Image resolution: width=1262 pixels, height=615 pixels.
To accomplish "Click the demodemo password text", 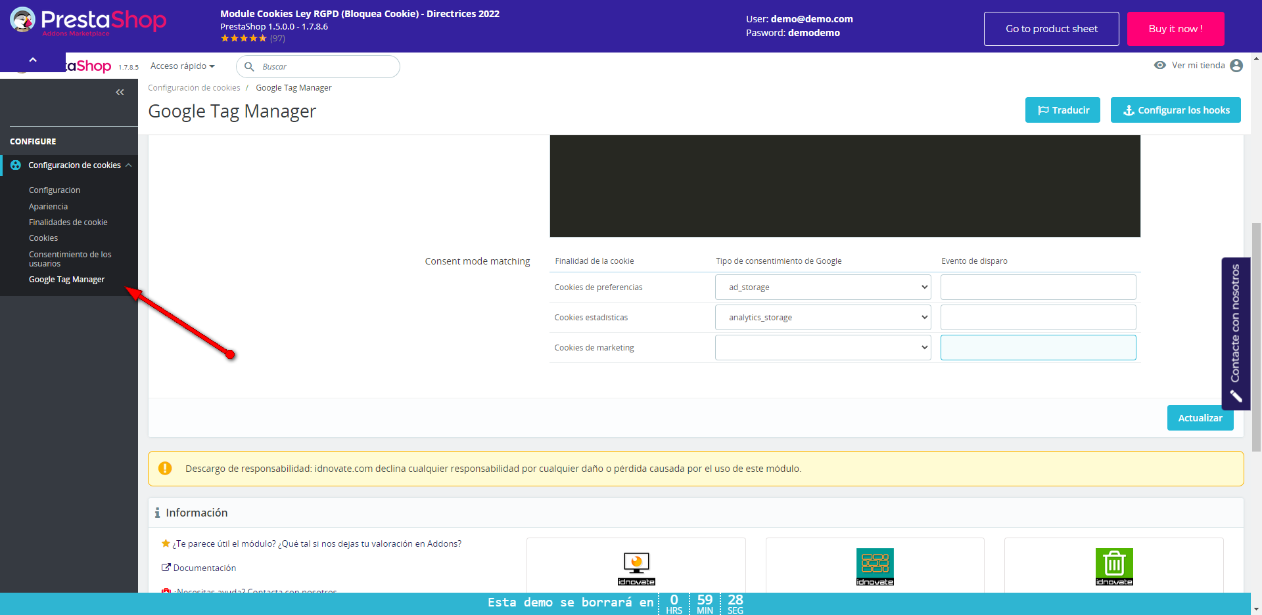I will [x=814, y=33].
